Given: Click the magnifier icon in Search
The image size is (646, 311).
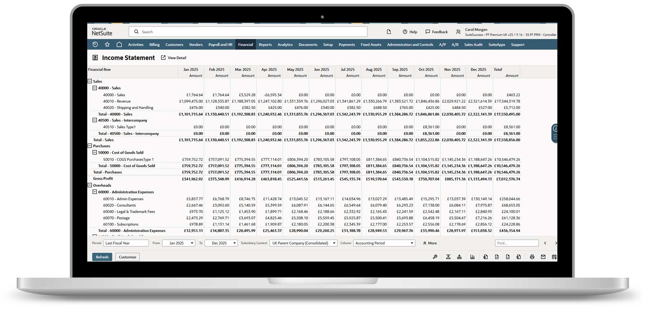Looking at the screenshot, I should tap(136, 32).
